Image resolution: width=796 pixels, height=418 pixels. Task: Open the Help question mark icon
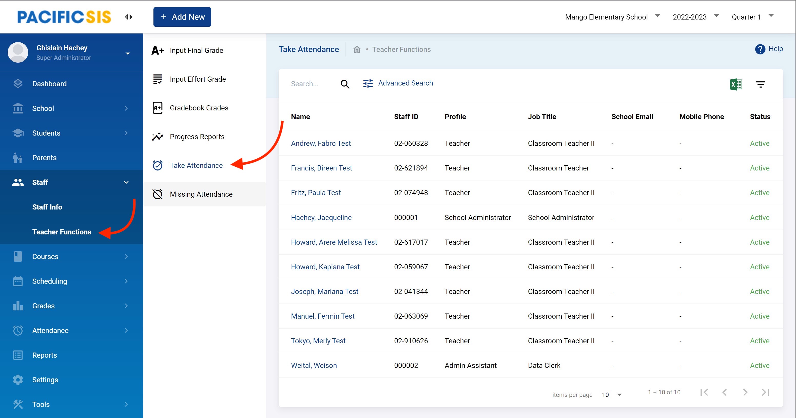pos(760,49)
